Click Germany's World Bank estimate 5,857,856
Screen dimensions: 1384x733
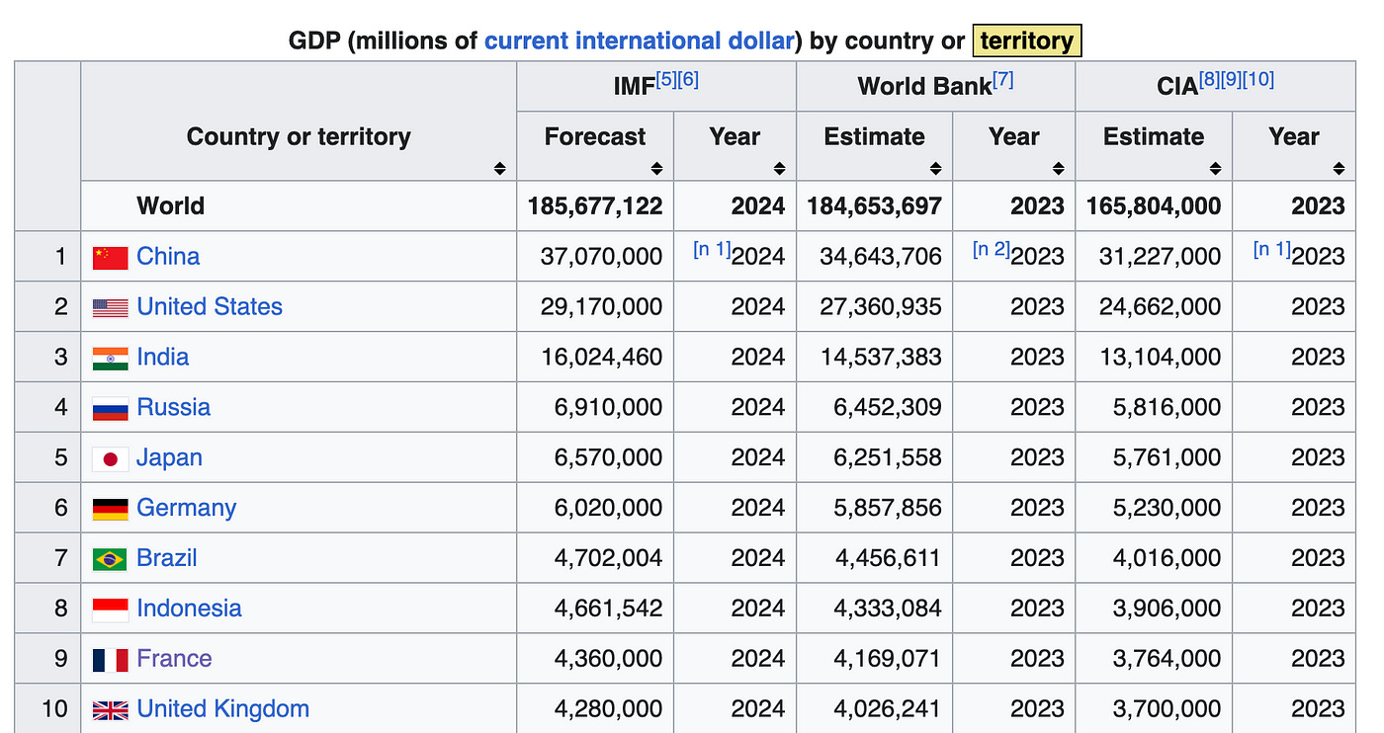coord(889,509)
